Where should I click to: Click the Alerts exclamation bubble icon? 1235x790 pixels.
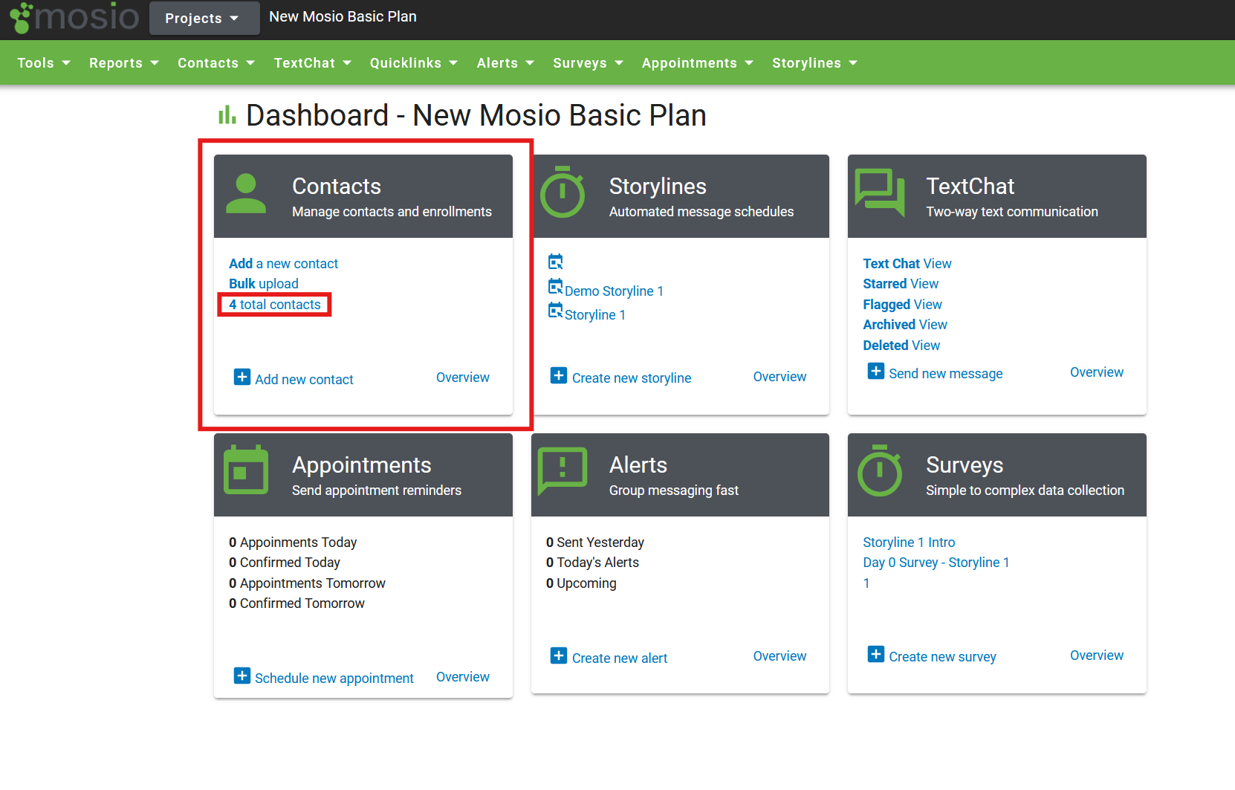(563, 471)
